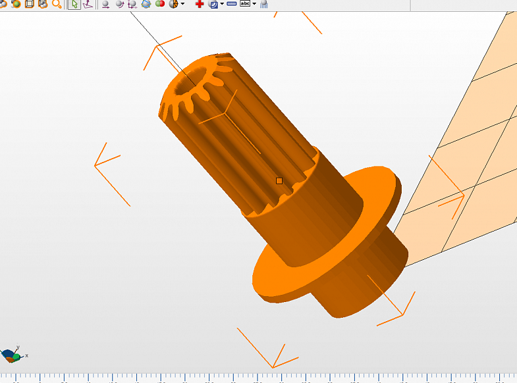Select the sketch plane tool icon
This screenshot has height=383, width=517.
pyautogui.click(x=88, y=4)
